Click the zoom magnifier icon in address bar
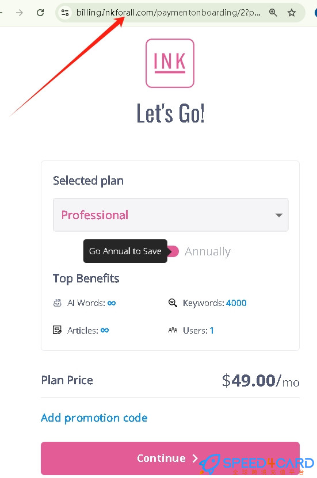 pyautogui.click(x=273, y=13)
